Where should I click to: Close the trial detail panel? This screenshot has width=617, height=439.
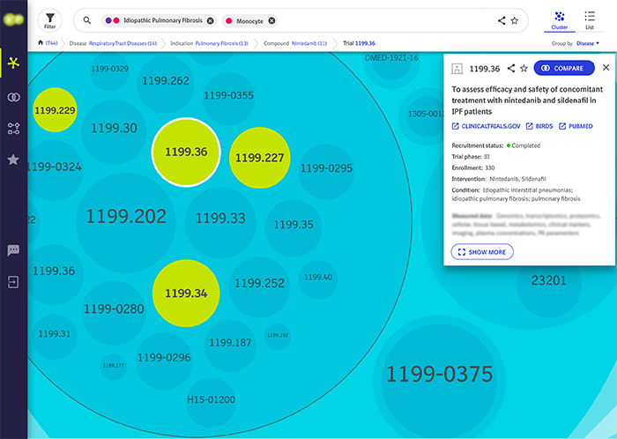pyautogui.click(x=606, y=68)
